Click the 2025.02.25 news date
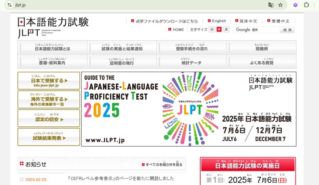Image resolution: width=319 pixels, height=185 pixels. point(36,179)
